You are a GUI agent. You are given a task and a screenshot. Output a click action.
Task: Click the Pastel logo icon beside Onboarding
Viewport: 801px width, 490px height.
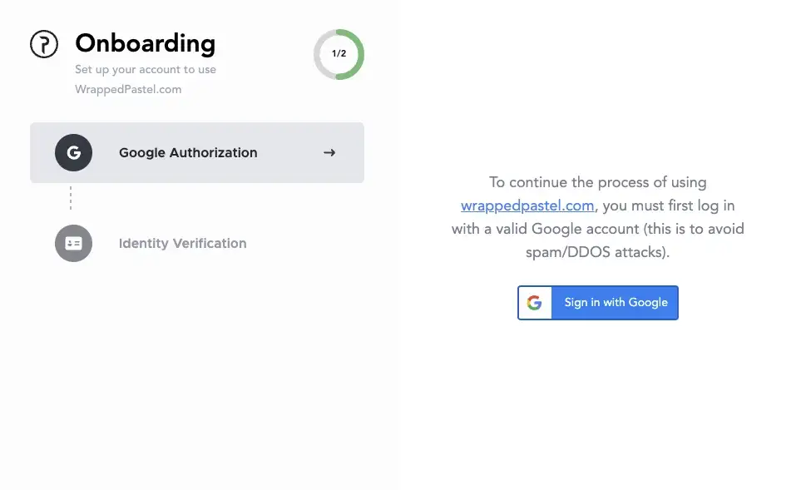[x=44, y=44]
